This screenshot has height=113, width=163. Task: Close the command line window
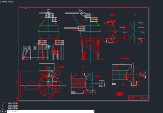pyautogui.click(x=2, y=111)
